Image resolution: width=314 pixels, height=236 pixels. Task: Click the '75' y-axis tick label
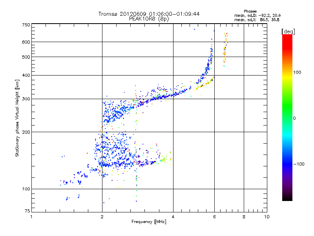click(27, 211)
